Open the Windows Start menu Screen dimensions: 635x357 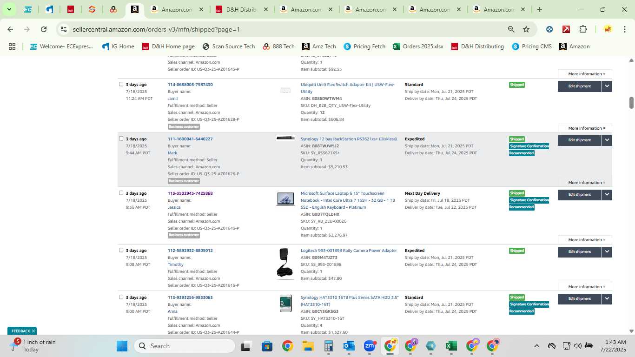pyautogui.click(x=122, y=346)
